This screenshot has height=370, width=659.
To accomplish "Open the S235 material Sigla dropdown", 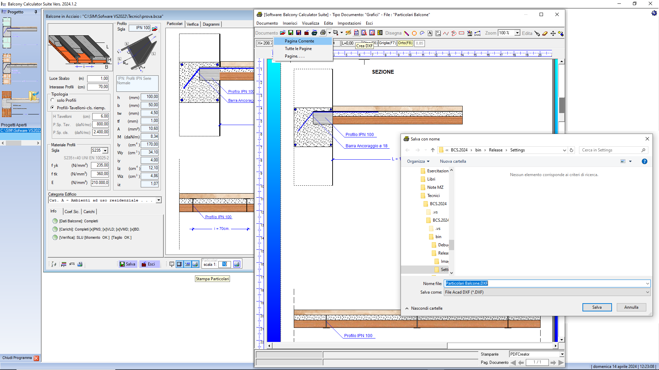I will [x=105, y=150].
